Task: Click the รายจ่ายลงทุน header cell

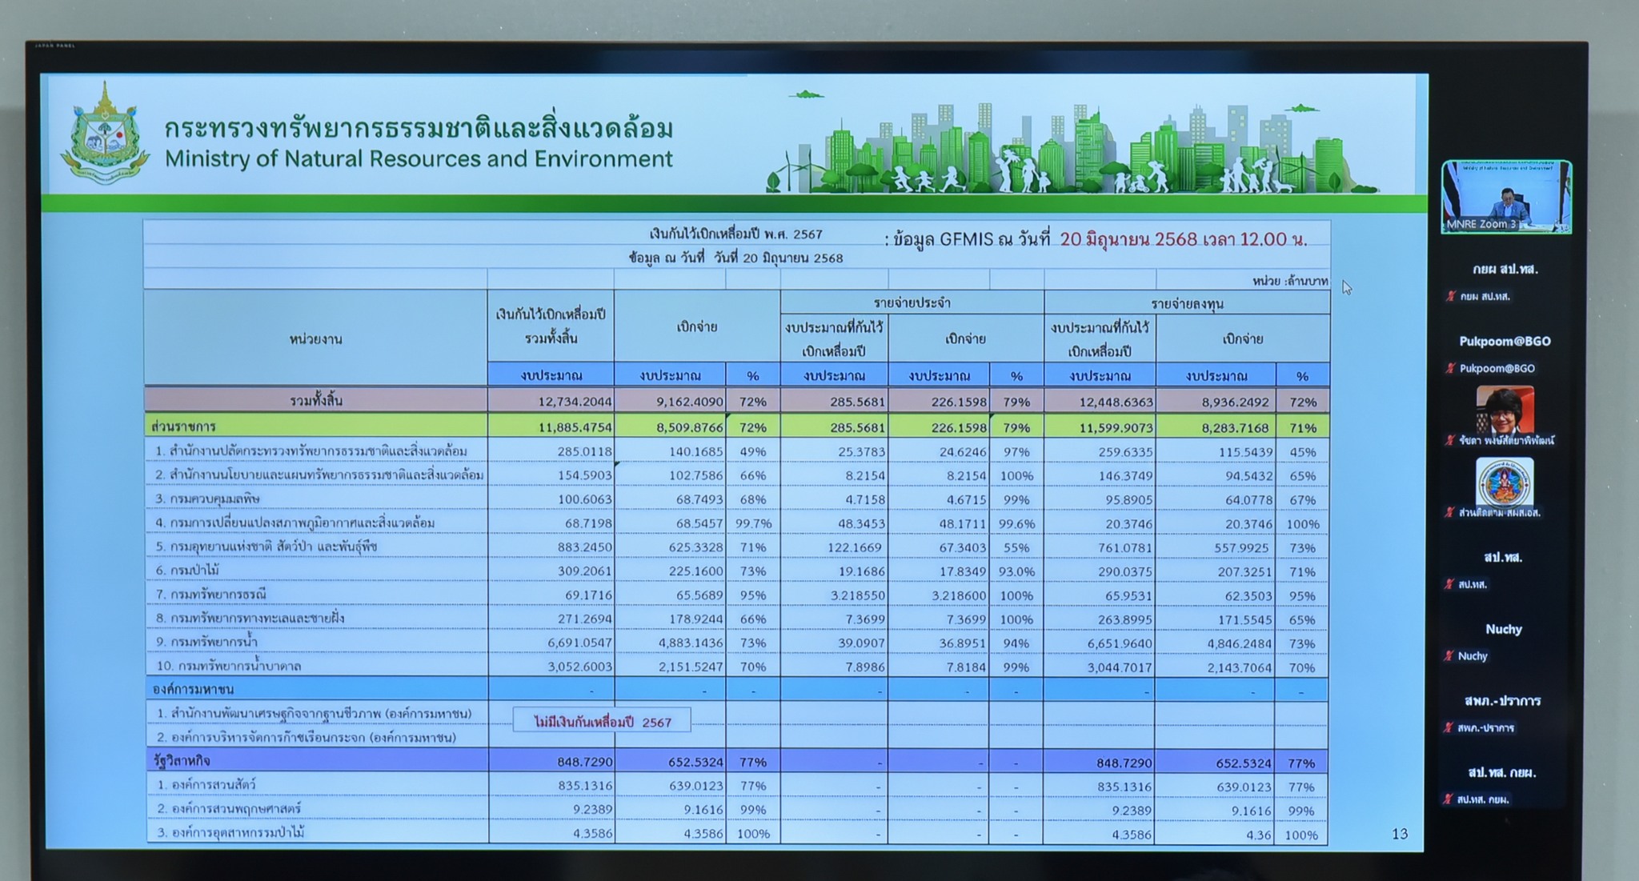Action: (x=1187, y=303)
